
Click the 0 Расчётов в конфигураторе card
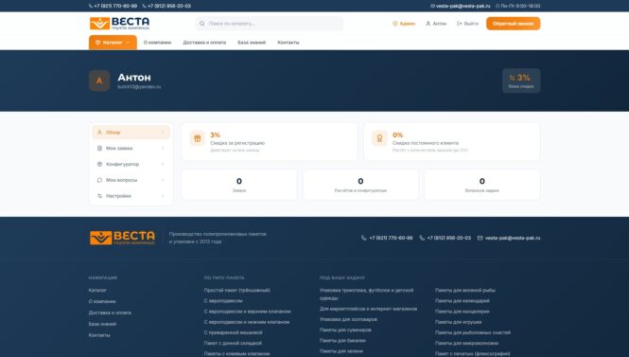(360, 185)
